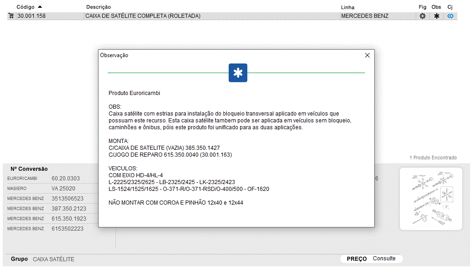Select conversion number 3513506523
Viewport: 476px width, 269px height.
68,199
